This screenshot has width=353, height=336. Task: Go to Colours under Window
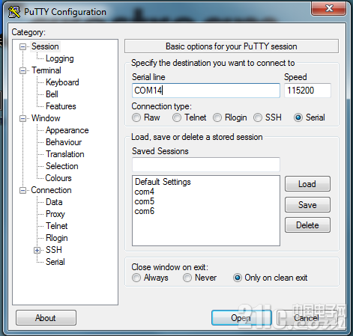[x=58, y=178]
